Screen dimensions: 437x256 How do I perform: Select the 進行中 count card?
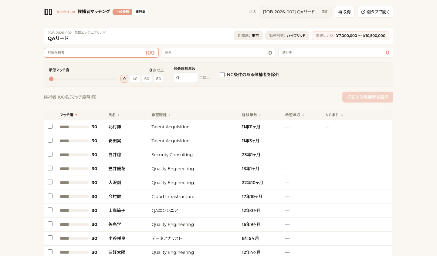336,53
